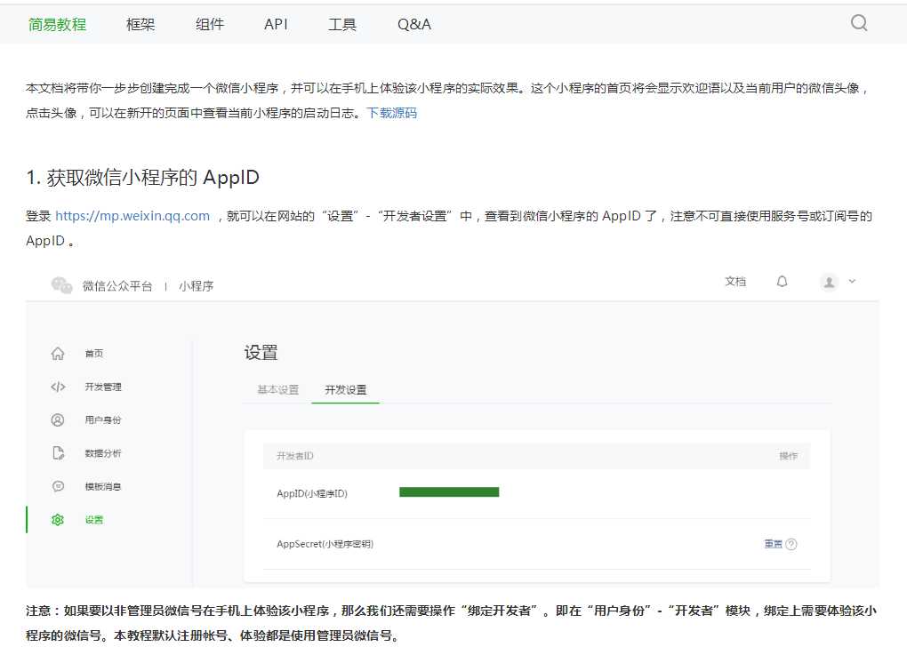Open the search magnifier icon

click(859, 23)
